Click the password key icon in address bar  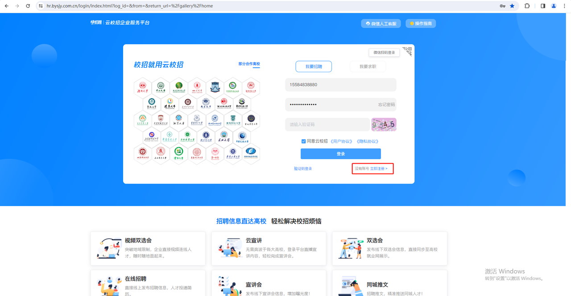(502, 6)
